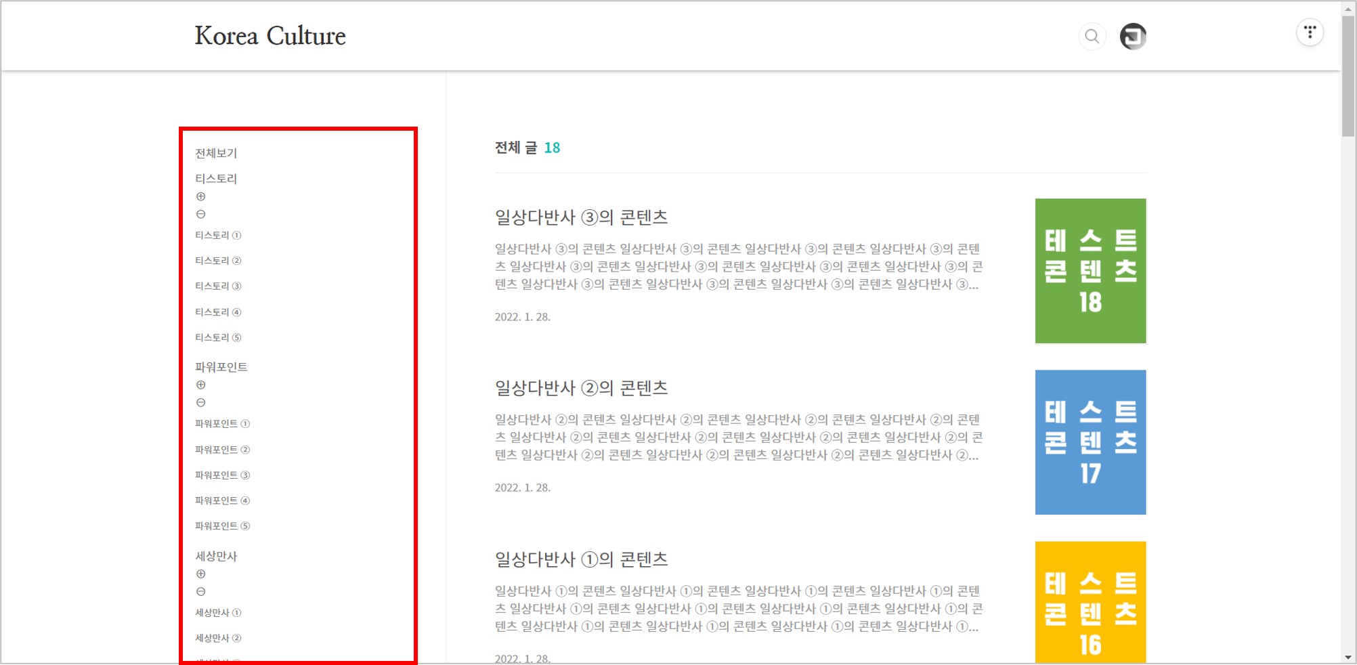Open the 티스토리 parent category
The image size is (1357, 665).
click(x=216, y=179)
